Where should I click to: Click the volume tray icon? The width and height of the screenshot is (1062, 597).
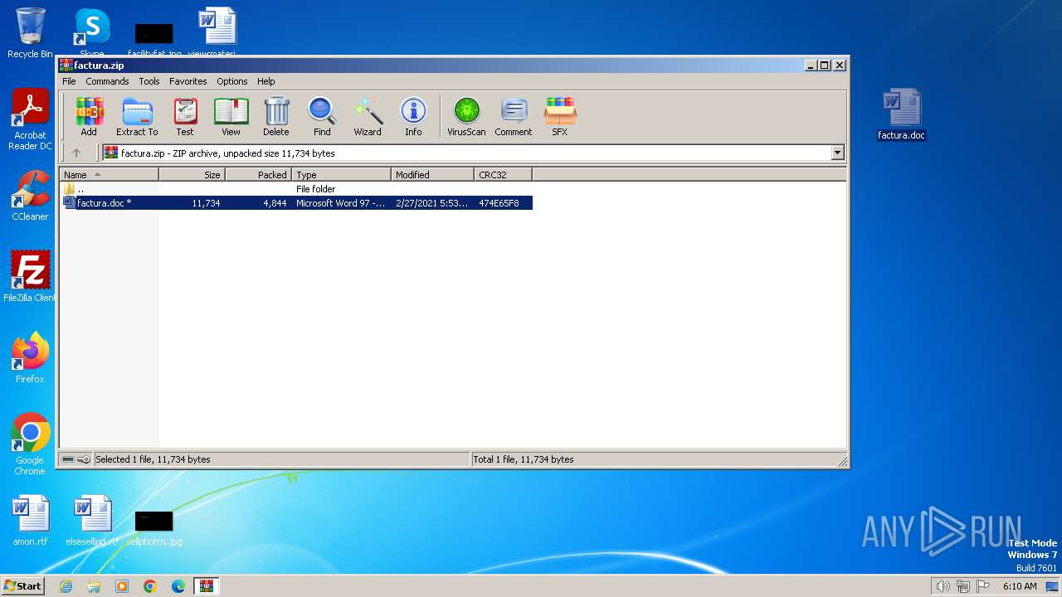[943, 586]
